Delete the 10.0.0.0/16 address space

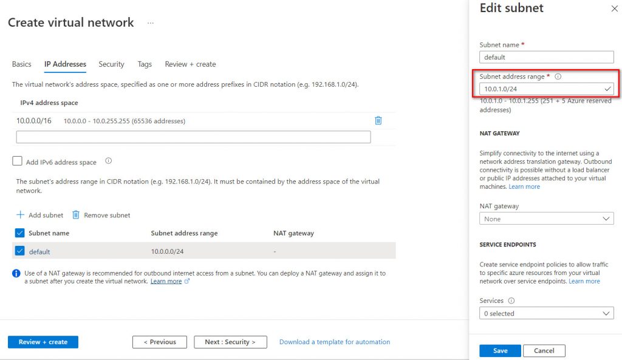click(x=378, y=121)
